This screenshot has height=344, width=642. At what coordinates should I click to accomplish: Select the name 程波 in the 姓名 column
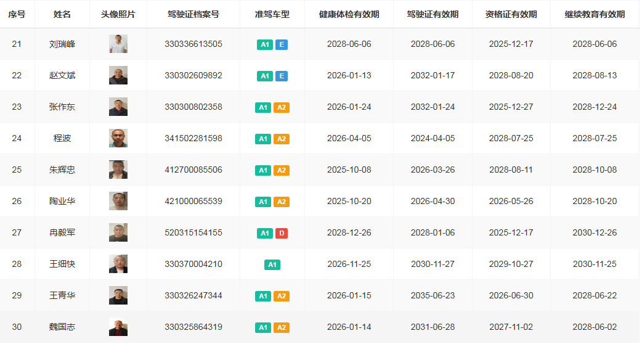[x=62, y=139]
